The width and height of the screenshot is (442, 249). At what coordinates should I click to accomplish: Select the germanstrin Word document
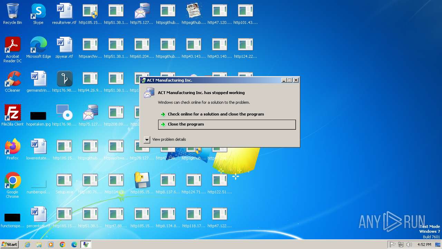38,82
